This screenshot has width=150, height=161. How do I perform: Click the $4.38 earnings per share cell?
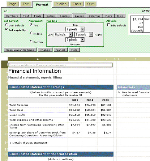point(90,134)
